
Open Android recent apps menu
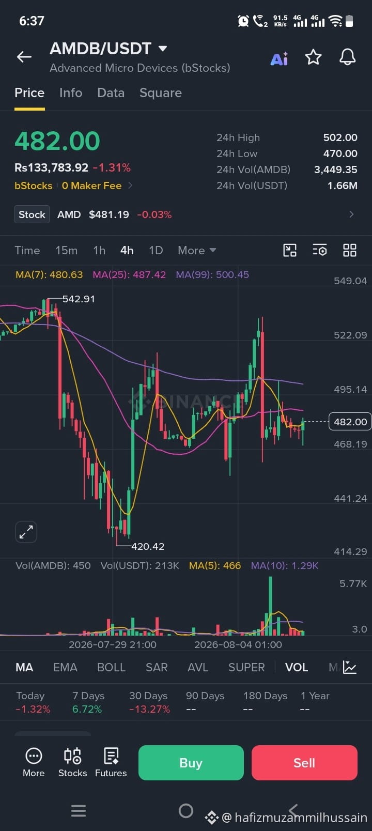click(79, 811)
